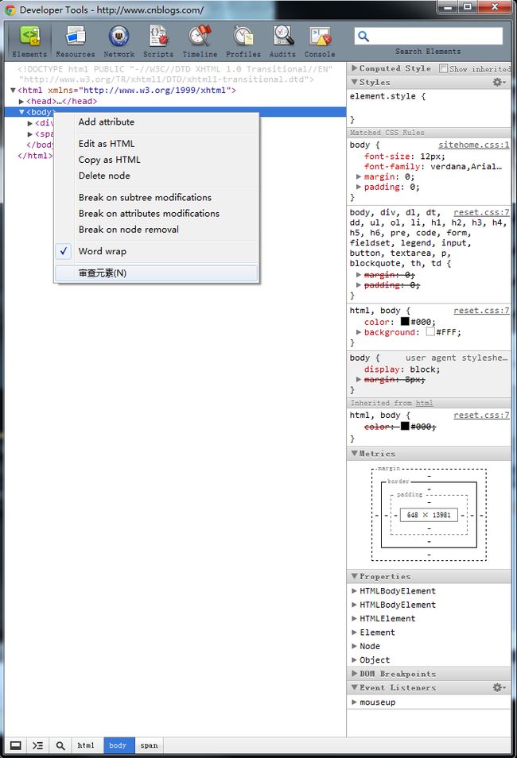Collapse the html node arrow
Viewport: 517px width, 758px height.
click(x=13, y=91)
